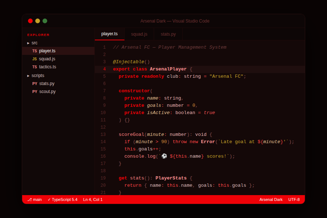Screen dimensions: 327x218
Task: Click the window title Arsenal Dark text
Action: click(x=175, y=21)
